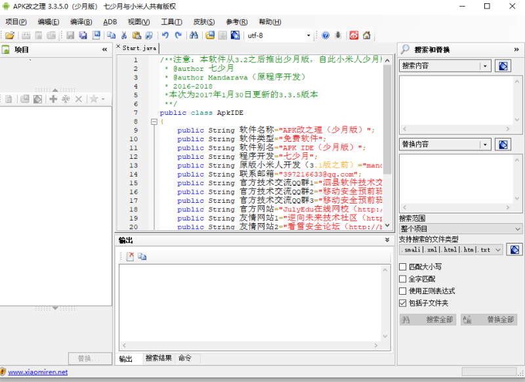This screenshot has height=382, width=525.
Task: Click the bug debug icon
Action: [338, 35]
